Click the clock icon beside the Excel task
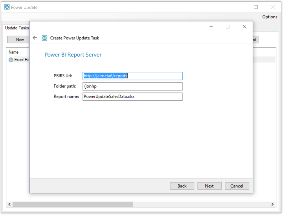Image resolution: width=283 pixels, height=216 pixels. click(11, 60)
